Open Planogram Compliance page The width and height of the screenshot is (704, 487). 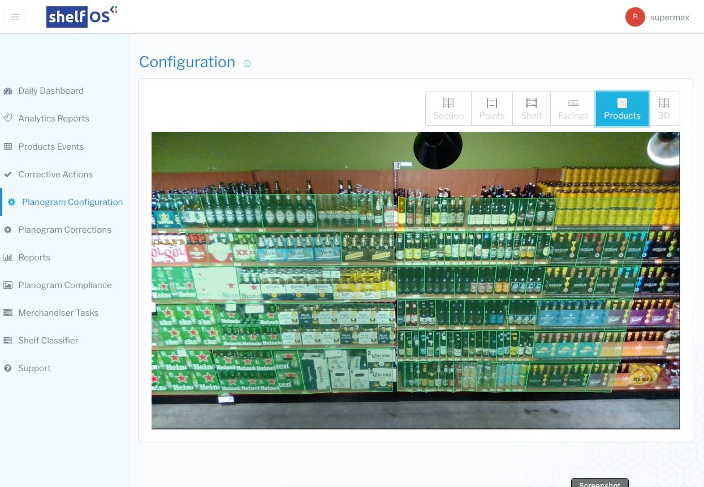(65, 285)
